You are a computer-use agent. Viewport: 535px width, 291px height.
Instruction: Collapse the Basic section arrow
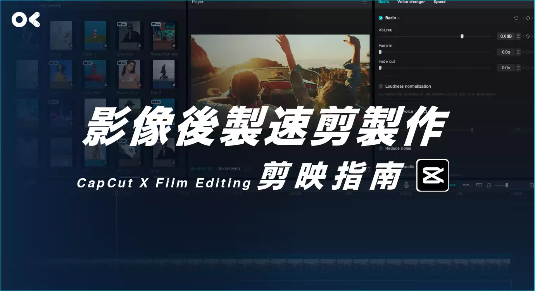[x=399, y=18]
